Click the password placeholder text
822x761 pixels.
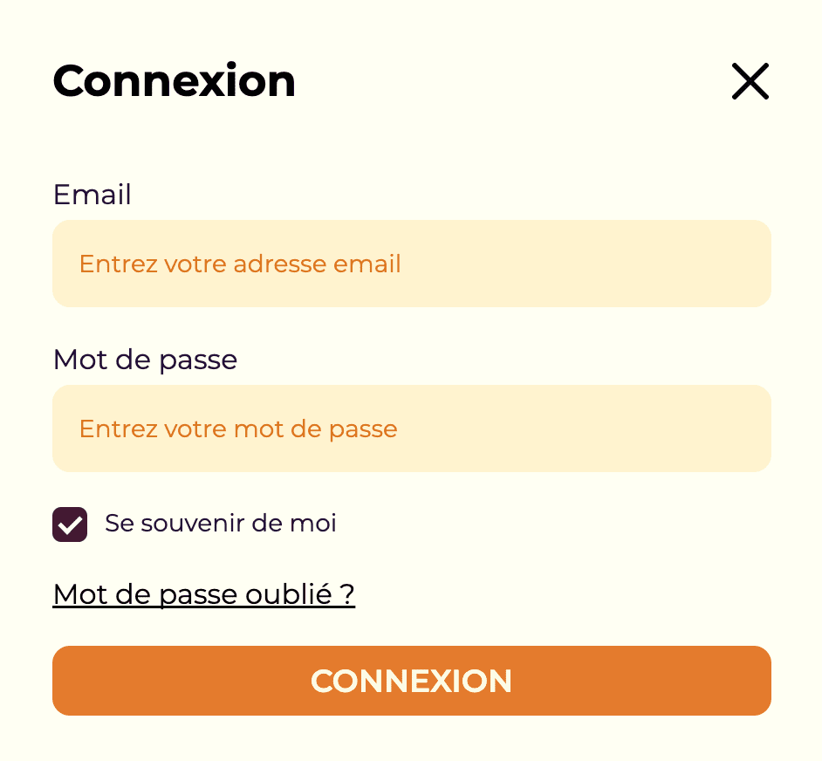(238, 428)
